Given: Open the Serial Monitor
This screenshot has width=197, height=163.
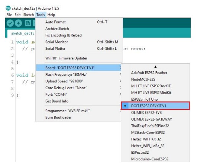Looking at the screenshot, I should [x=79, y=42].
